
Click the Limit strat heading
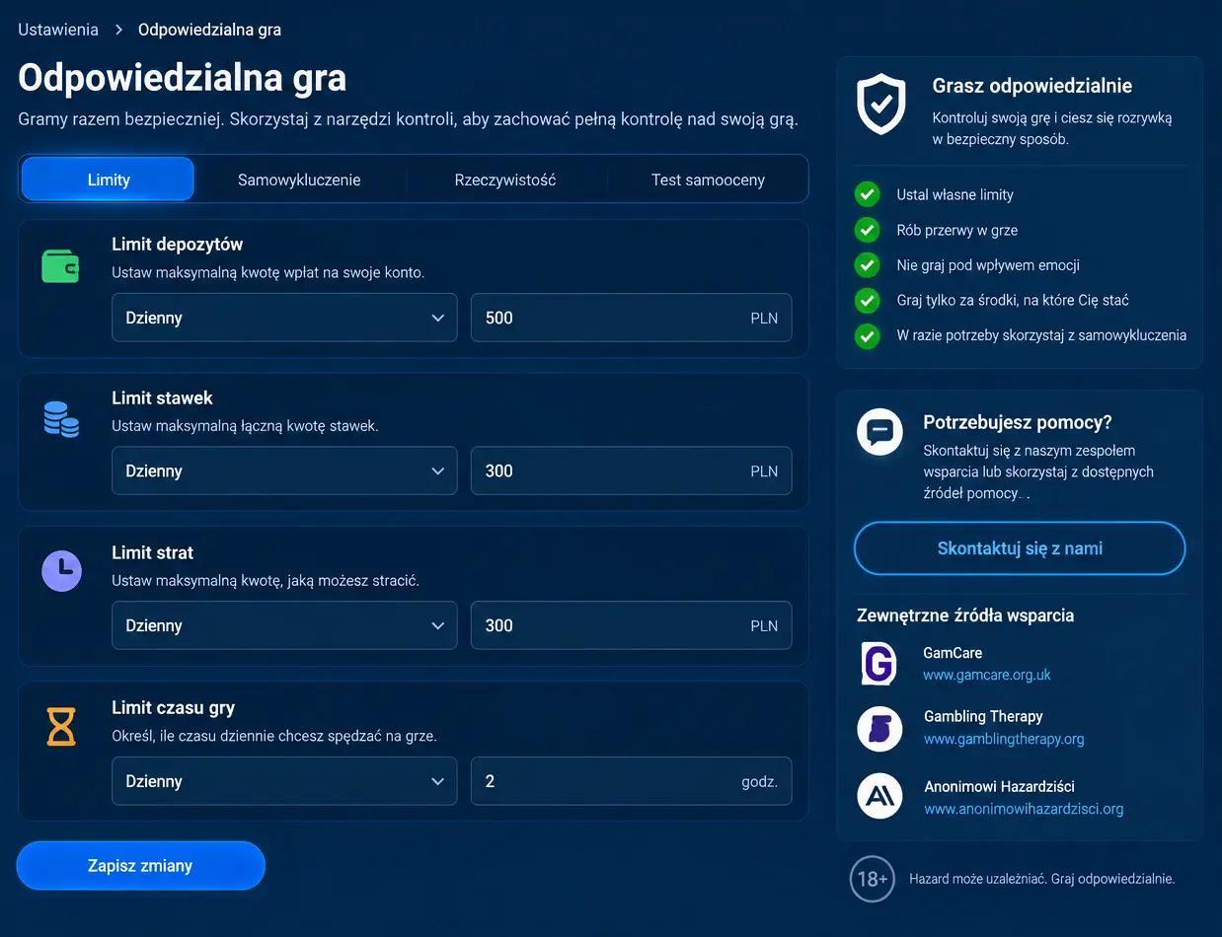[153, 553]
